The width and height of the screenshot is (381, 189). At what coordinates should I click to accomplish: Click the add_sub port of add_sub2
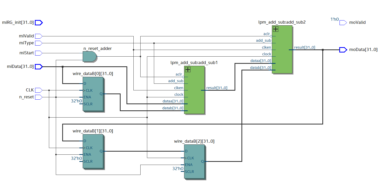point(263,40)
